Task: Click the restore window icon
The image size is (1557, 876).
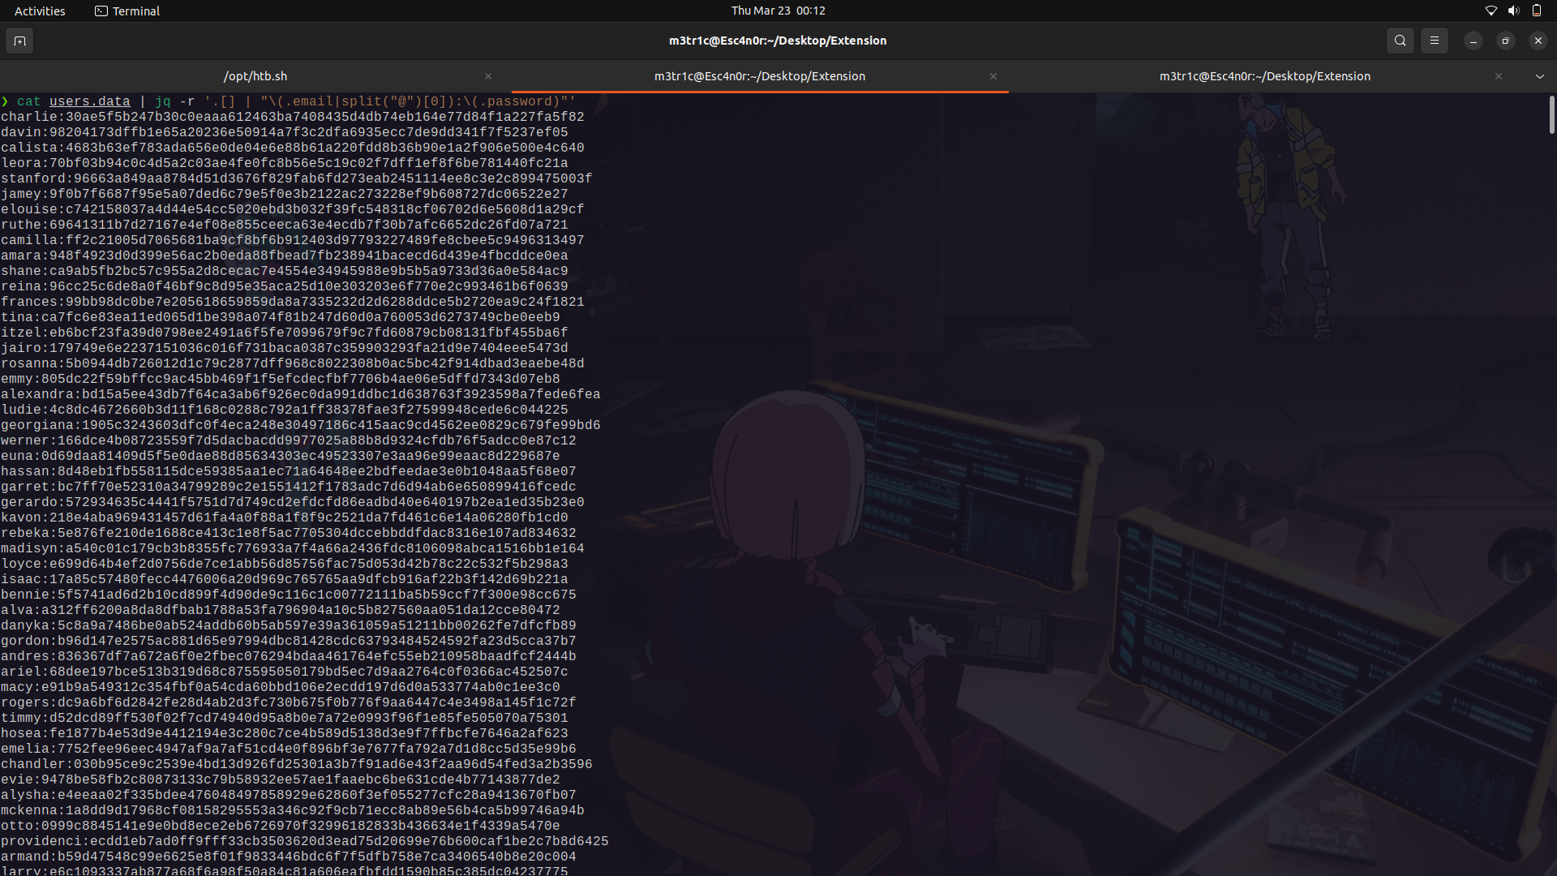Action: 1505,41
